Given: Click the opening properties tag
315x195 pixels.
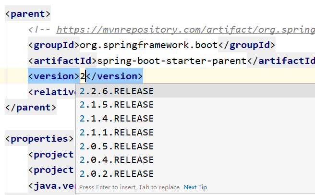Looking at the screenshot, I should 39,139.
